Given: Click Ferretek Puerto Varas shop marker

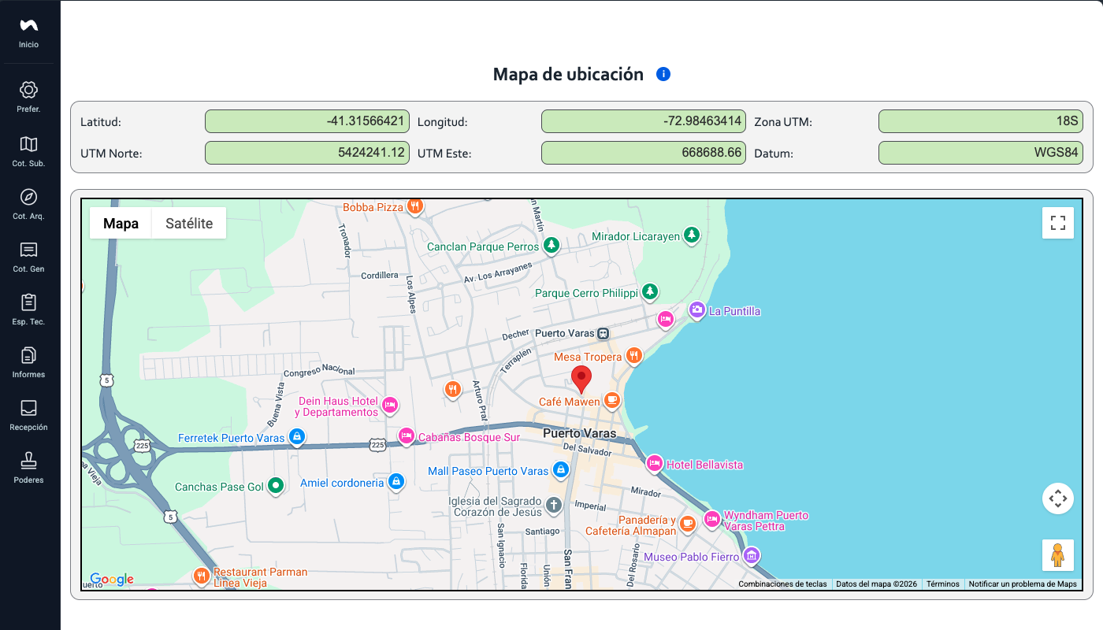Looking at the screenshot, I should tap(296, 437).
